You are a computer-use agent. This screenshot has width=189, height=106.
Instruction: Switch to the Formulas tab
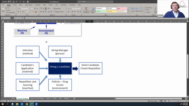click(x=38, y=5)
